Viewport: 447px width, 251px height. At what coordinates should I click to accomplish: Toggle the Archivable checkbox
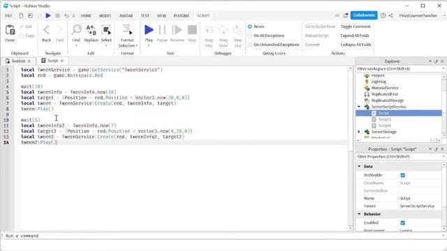coord(402,175)
